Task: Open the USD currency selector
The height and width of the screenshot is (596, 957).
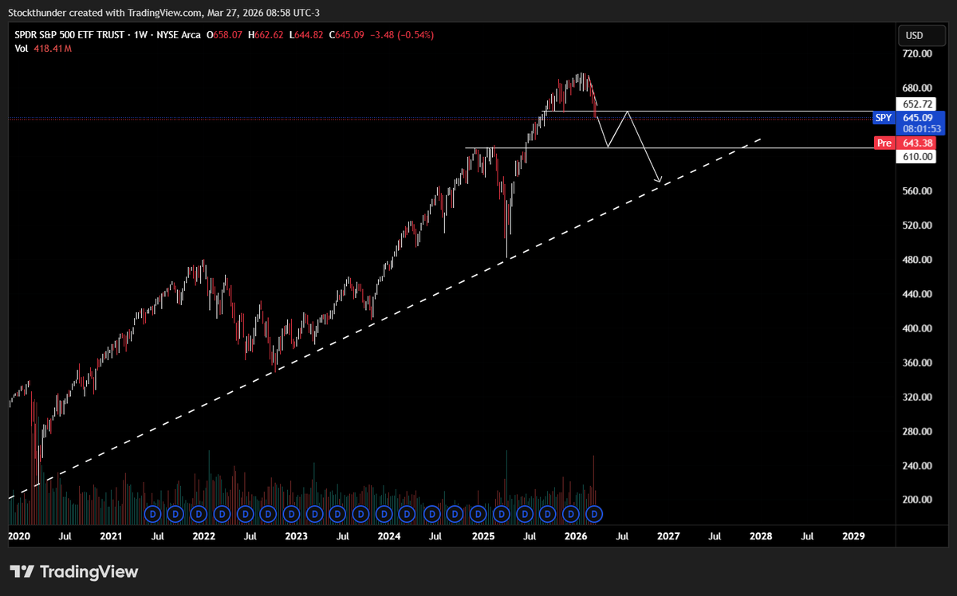Action: pos(921,35)
